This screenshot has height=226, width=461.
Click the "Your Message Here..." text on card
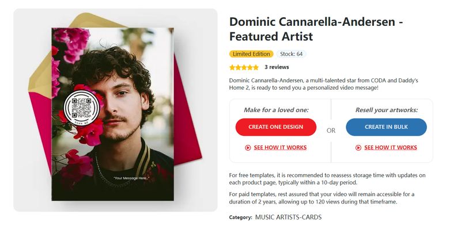coord(131,178)
